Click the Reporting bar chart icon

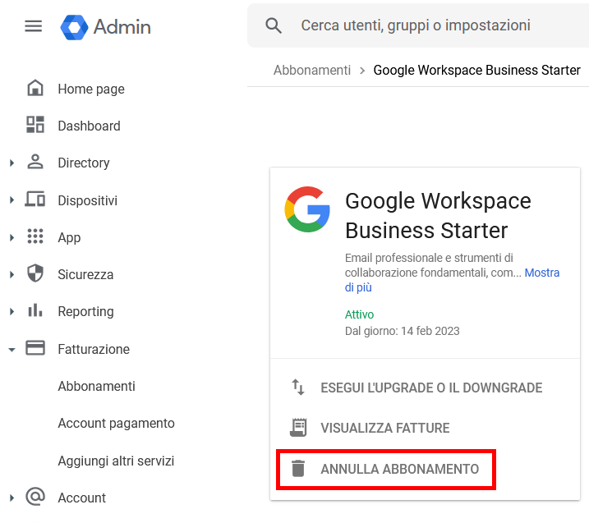35,310
